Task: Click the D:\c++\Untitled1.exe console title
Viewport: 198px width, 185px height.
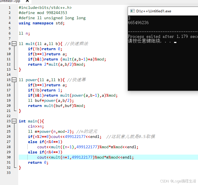Action: (154, 11)
